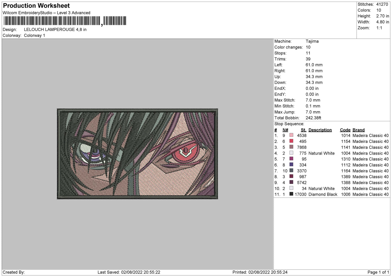Click the 'Printed: 02/08/2022 20:55:24' text
392x277 pixels.
pyautogui.click(x=260, y=272)
